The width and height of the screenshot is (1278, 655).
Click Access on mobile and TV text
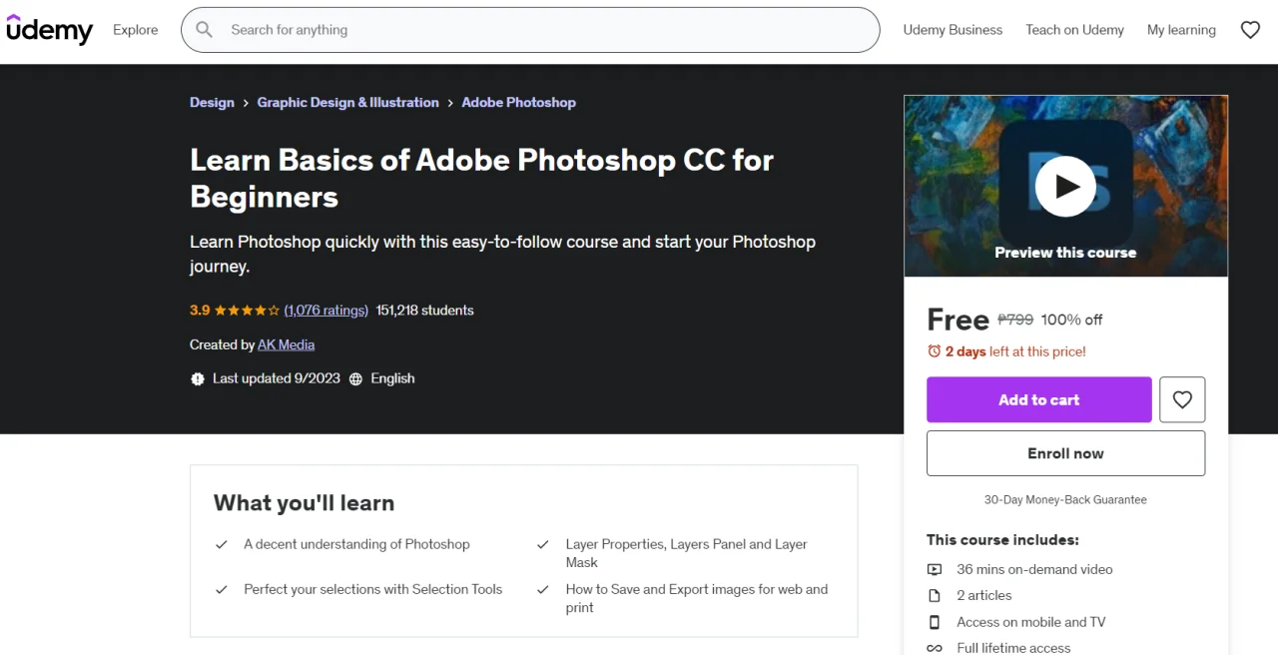(1030, 622)
